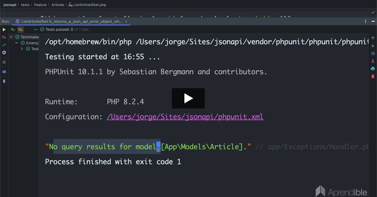The image size is (377, 197).
Task: Hide the Run tool window
Action: pyautogui.click(x=373, y=21)
